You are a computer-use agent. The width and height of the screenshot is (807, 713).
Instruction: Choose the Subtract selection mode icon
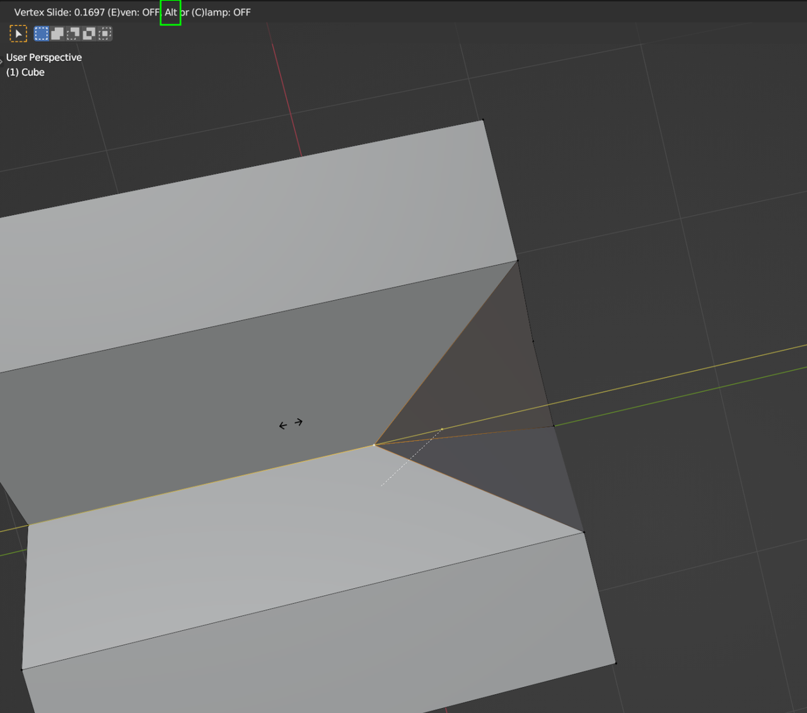pos(73,33)
